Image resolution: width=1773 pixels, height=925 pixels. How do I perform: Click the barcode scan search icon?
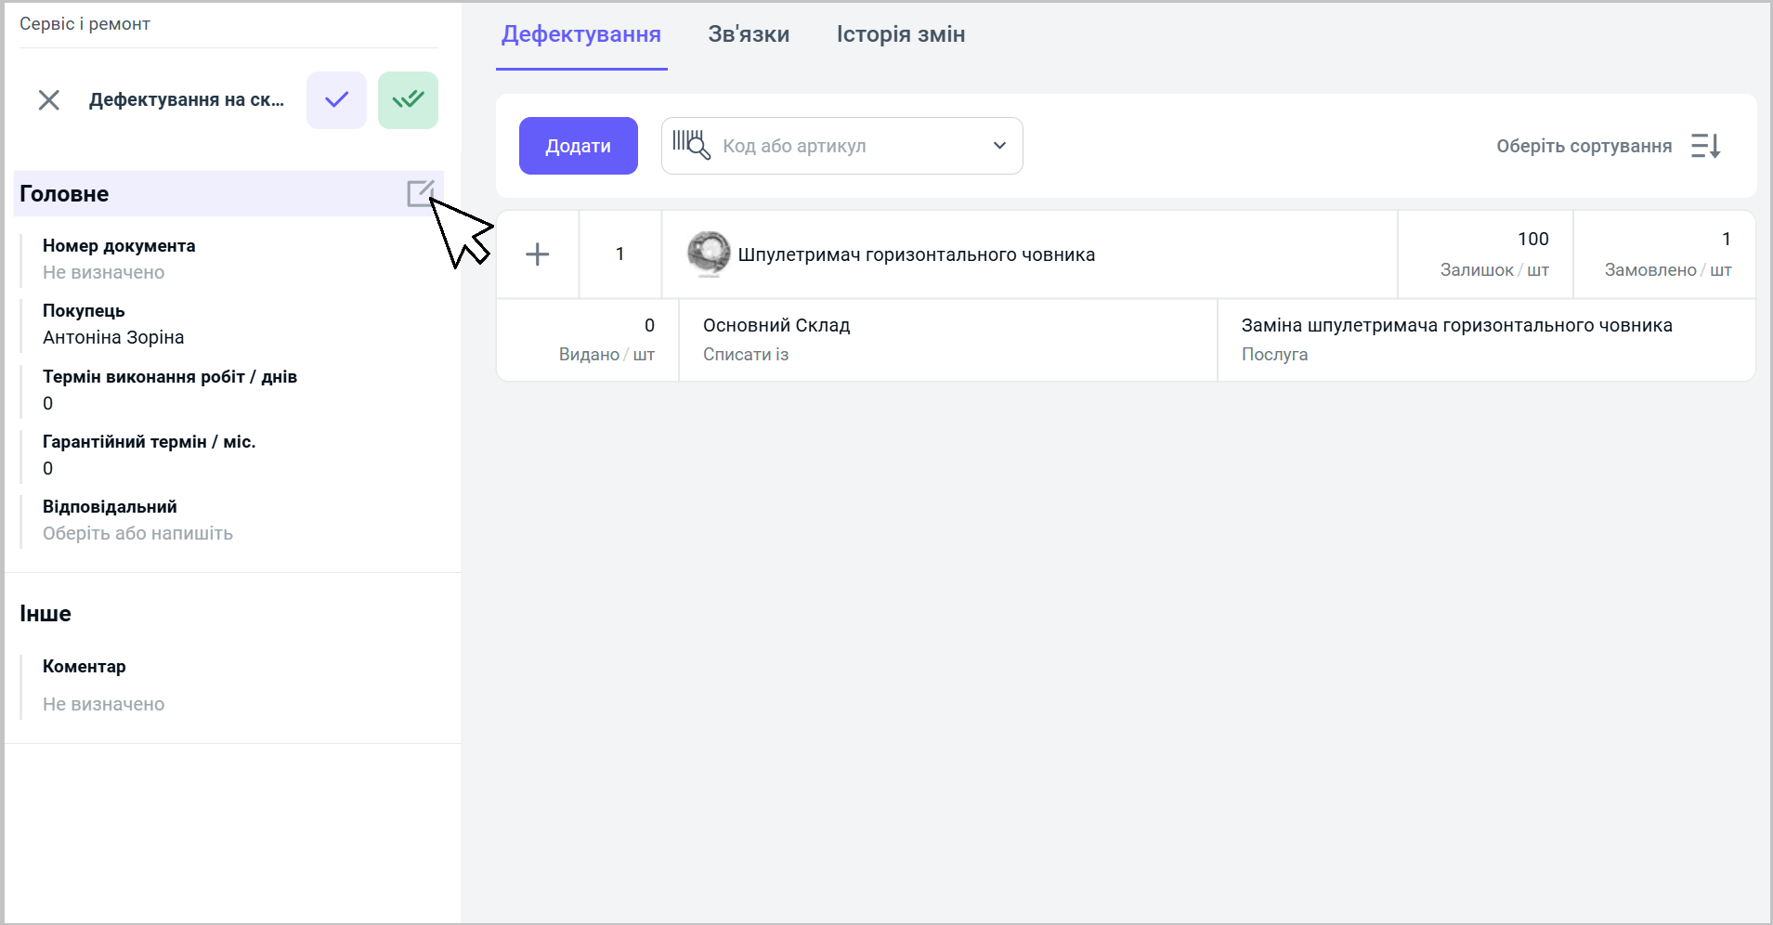pos(691,145)
